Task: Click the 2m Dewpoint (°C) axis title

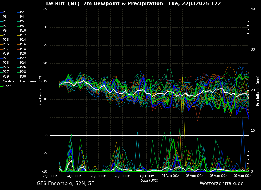Action: tap(40, 90)
